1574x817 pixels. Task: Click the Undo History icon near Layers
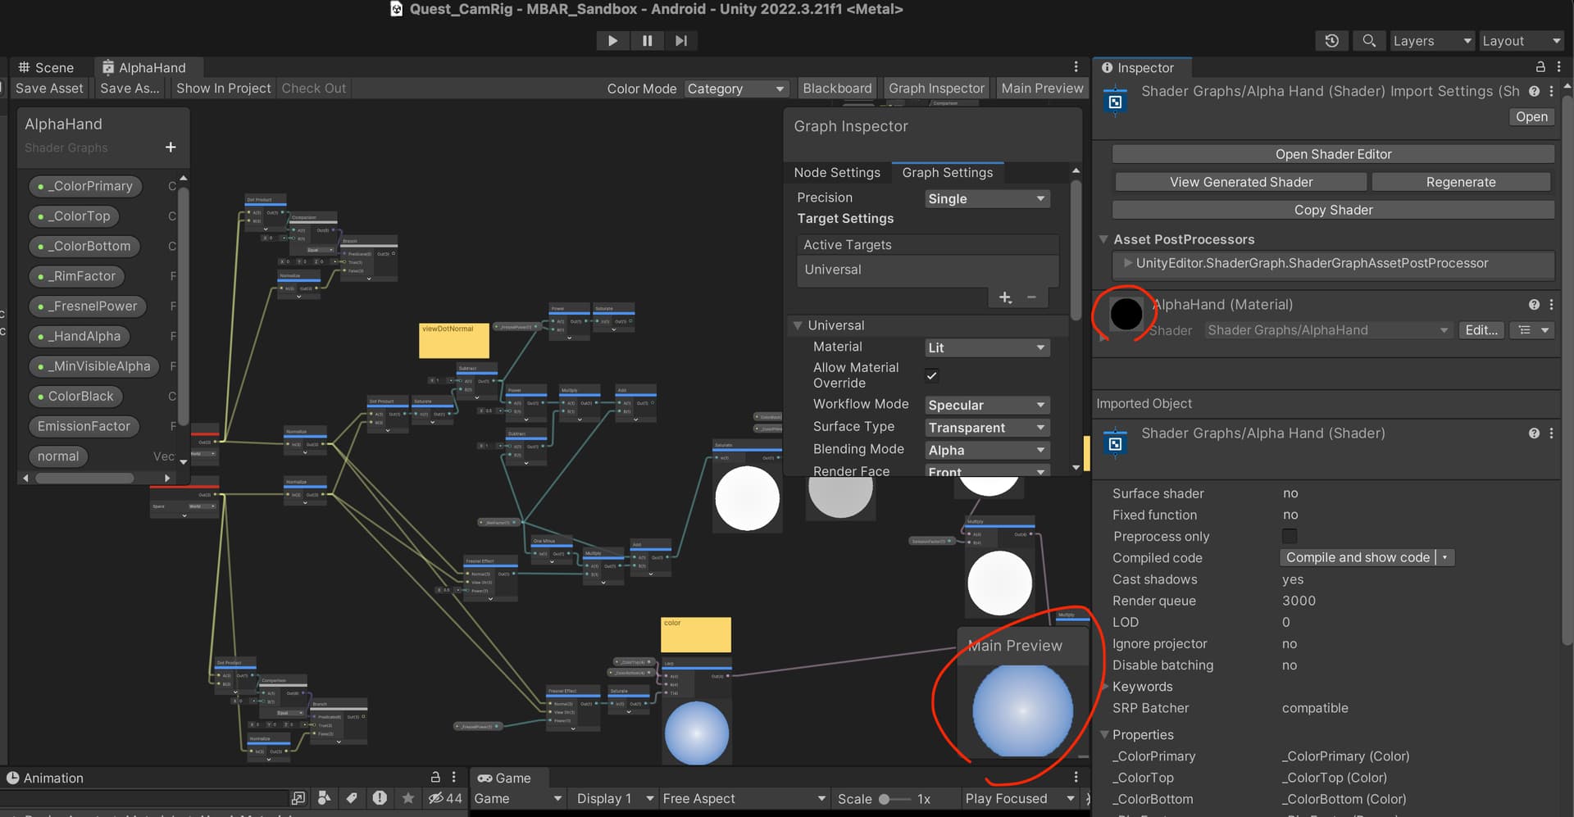[1331, 40]
